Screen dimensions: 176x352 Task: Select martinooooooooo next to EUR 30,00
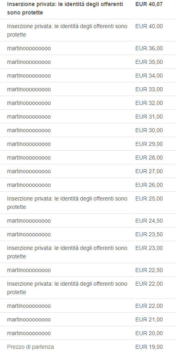point(28,131)
